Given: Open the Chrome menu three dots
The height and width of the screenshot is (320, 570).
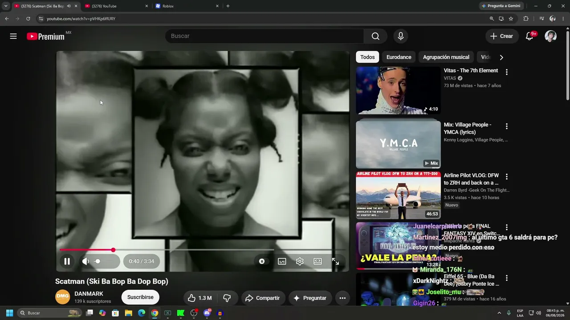Looking at the screenshot, I should tap(563, 19).
